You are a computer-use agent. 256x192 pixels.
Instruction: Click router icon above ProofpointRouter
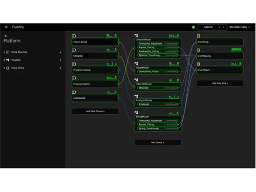pos(136,96)
